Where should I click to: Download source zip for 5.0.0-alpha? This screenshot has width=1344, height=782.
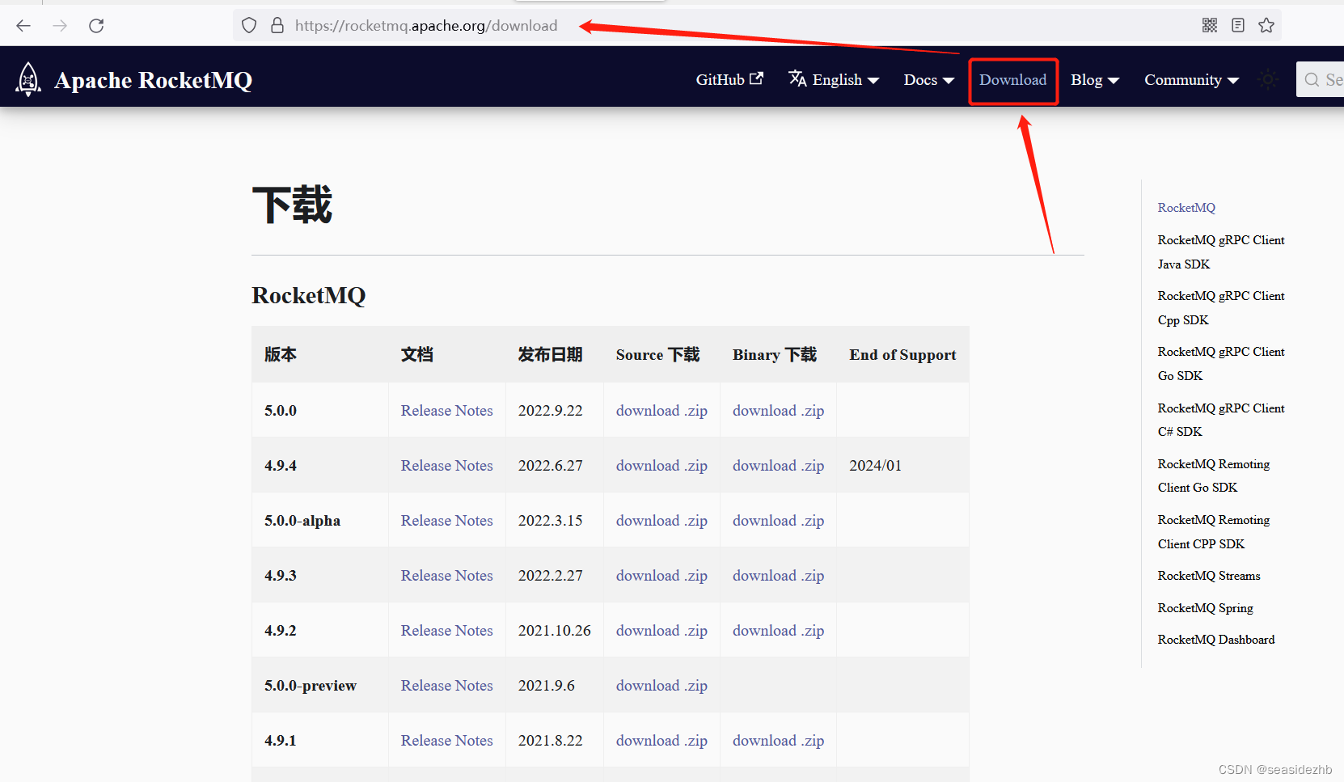point(661,521)
